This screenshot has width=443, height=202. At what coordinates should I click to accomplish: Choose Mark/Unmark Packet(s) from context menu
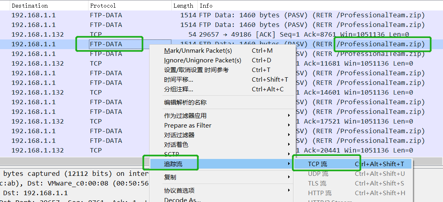pos(222,51)
